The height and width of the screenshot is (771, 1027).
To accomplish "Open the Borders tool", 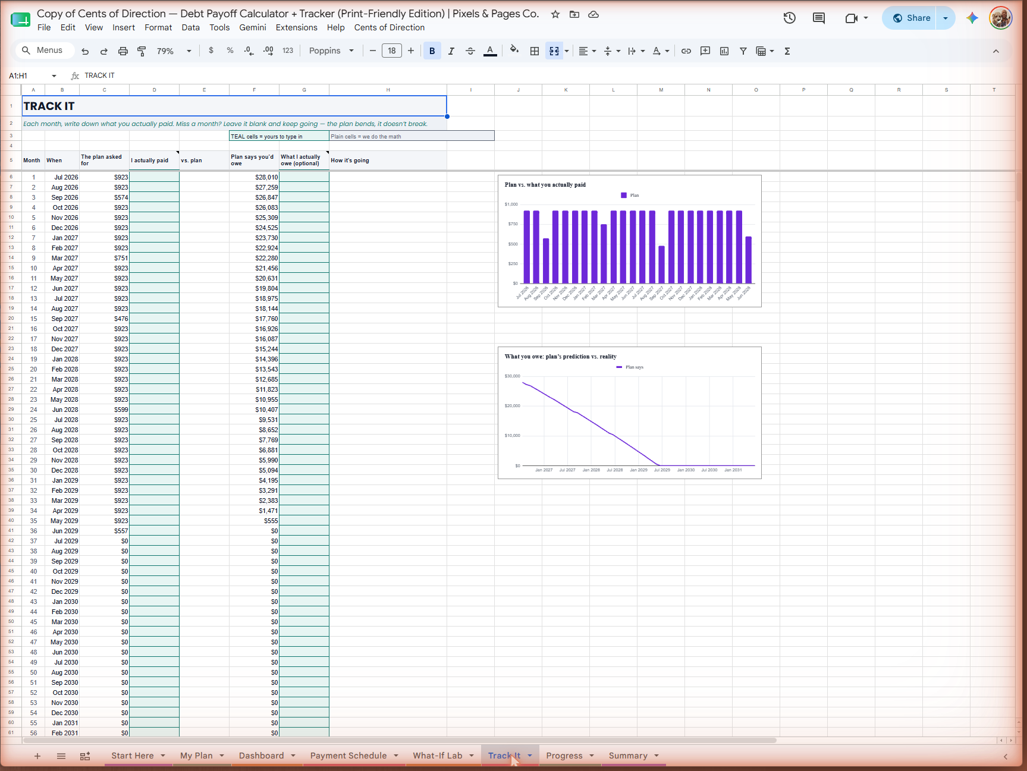I will click(x=535, y=51).
